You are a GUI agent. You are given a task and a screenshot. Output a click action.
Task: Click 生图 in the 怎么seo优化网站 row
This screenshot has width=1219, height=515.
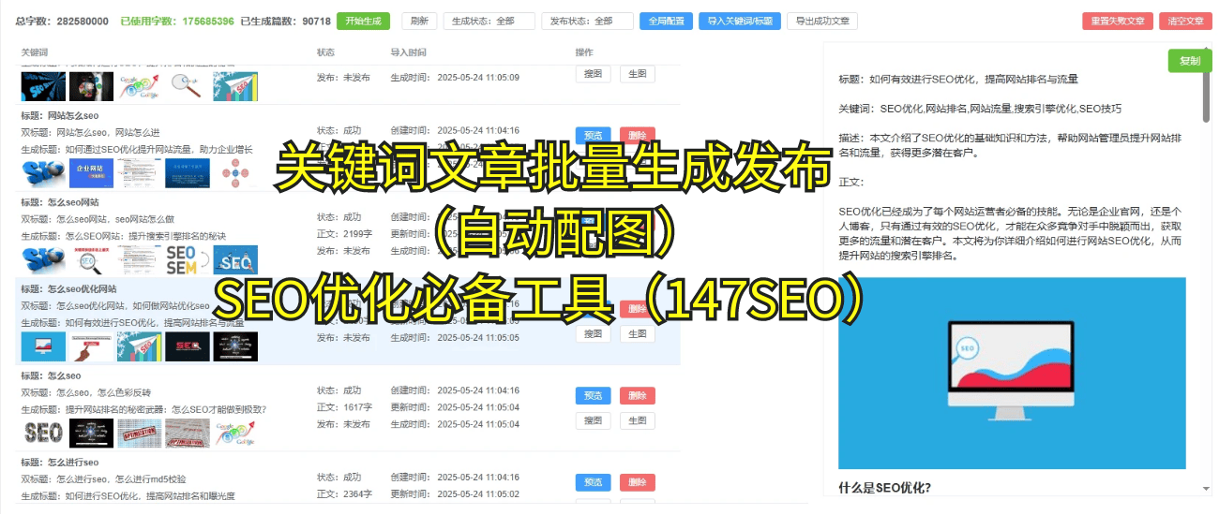pyautogui.click(x=637, y=334)
